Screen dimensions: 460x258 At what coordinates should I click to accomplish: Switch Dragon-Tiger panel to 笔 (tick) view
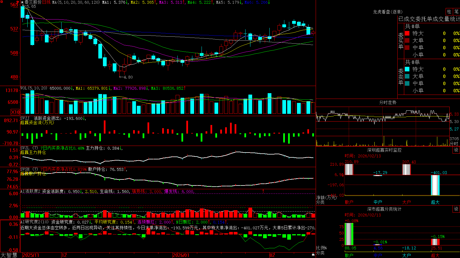pos(456,12)
